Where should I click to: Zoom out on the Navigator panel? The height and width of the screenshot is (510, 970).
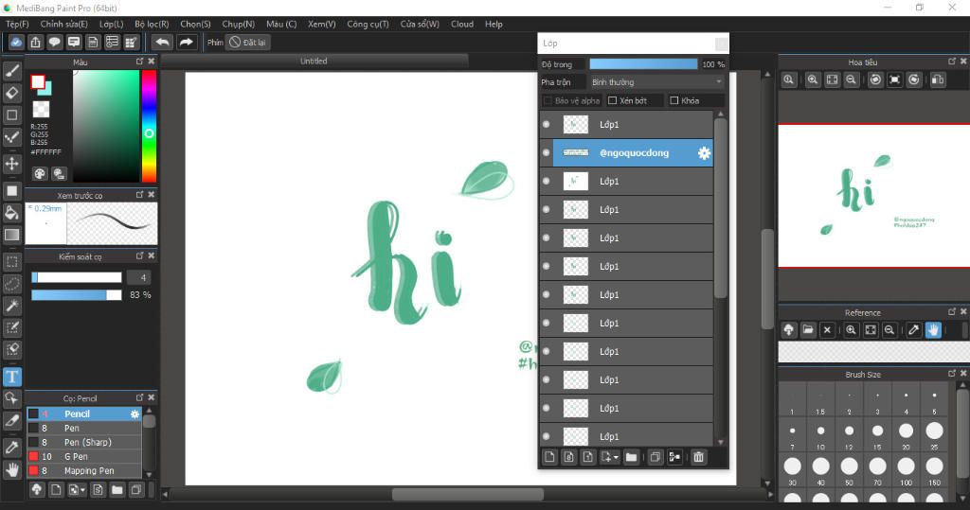[x=852, y=79]
